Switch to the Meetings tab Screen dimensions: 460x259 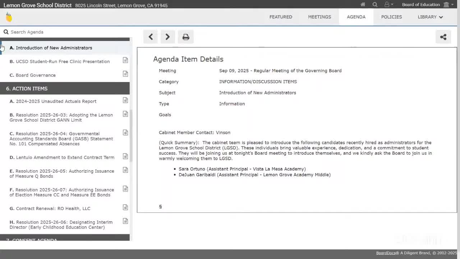click(x=319, y=17)
